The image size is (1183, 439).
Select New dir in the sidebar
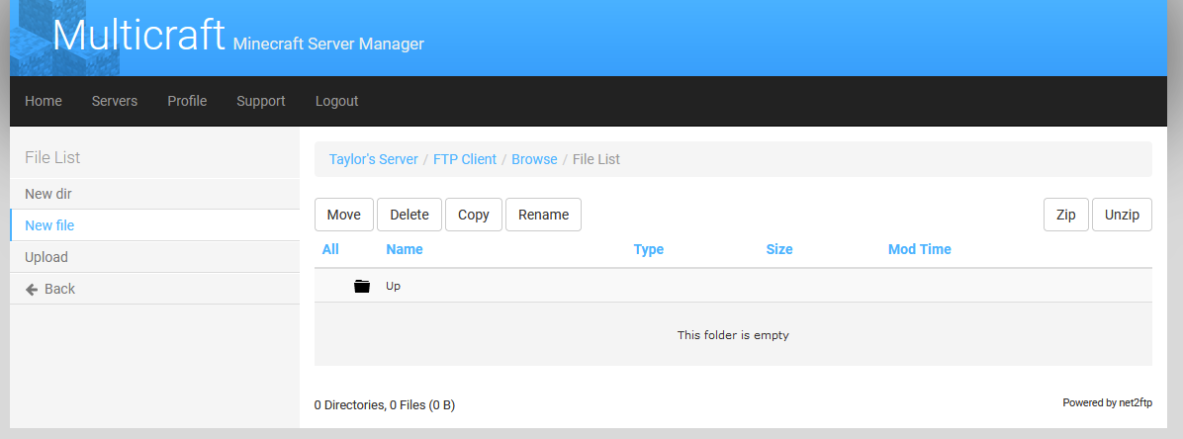[48, 194]
